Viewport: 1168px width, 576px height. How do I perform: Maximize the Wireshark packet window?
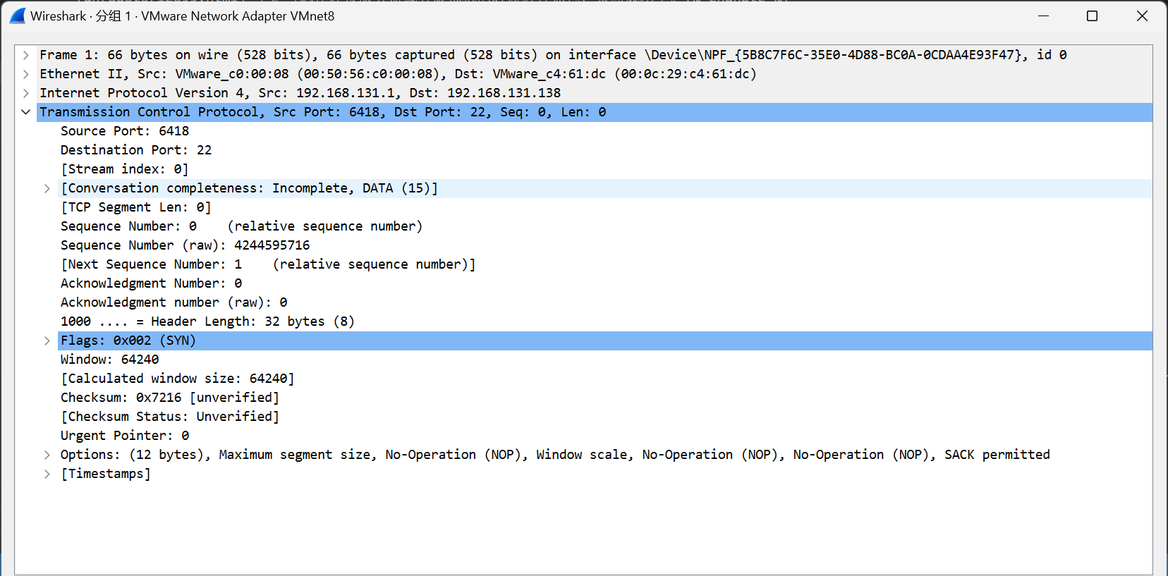(x=1092, y=16)
